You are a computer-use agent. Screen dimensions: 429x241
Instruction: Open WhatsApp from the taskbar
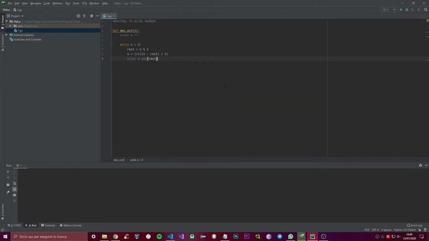coord(290,236)
